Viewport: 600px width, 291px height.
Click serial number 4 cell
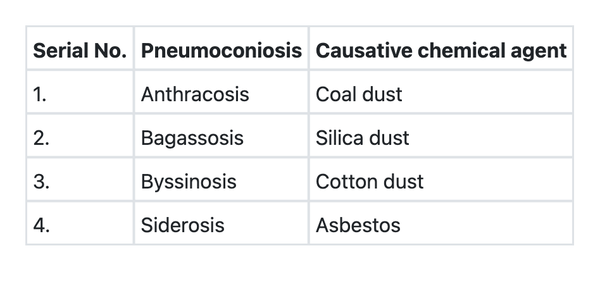coord(80,225)
